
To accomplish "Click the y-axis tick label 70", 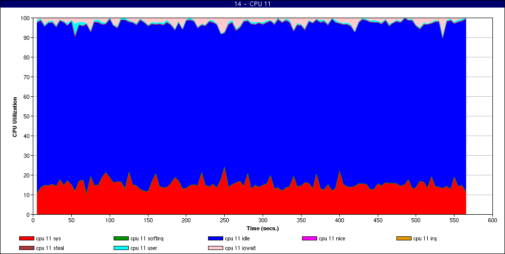I will tap(26, 77).
